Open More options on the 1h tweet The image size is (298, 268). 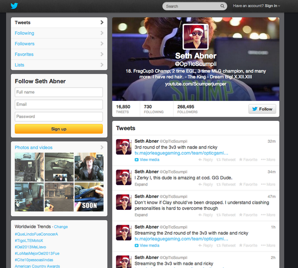tap(268, 246)
